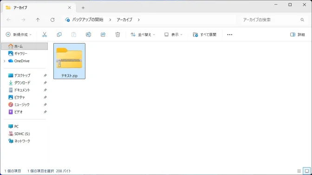Click the search magnifier icon
Viewport: 312px width, 175px height.
pos(302,19)
